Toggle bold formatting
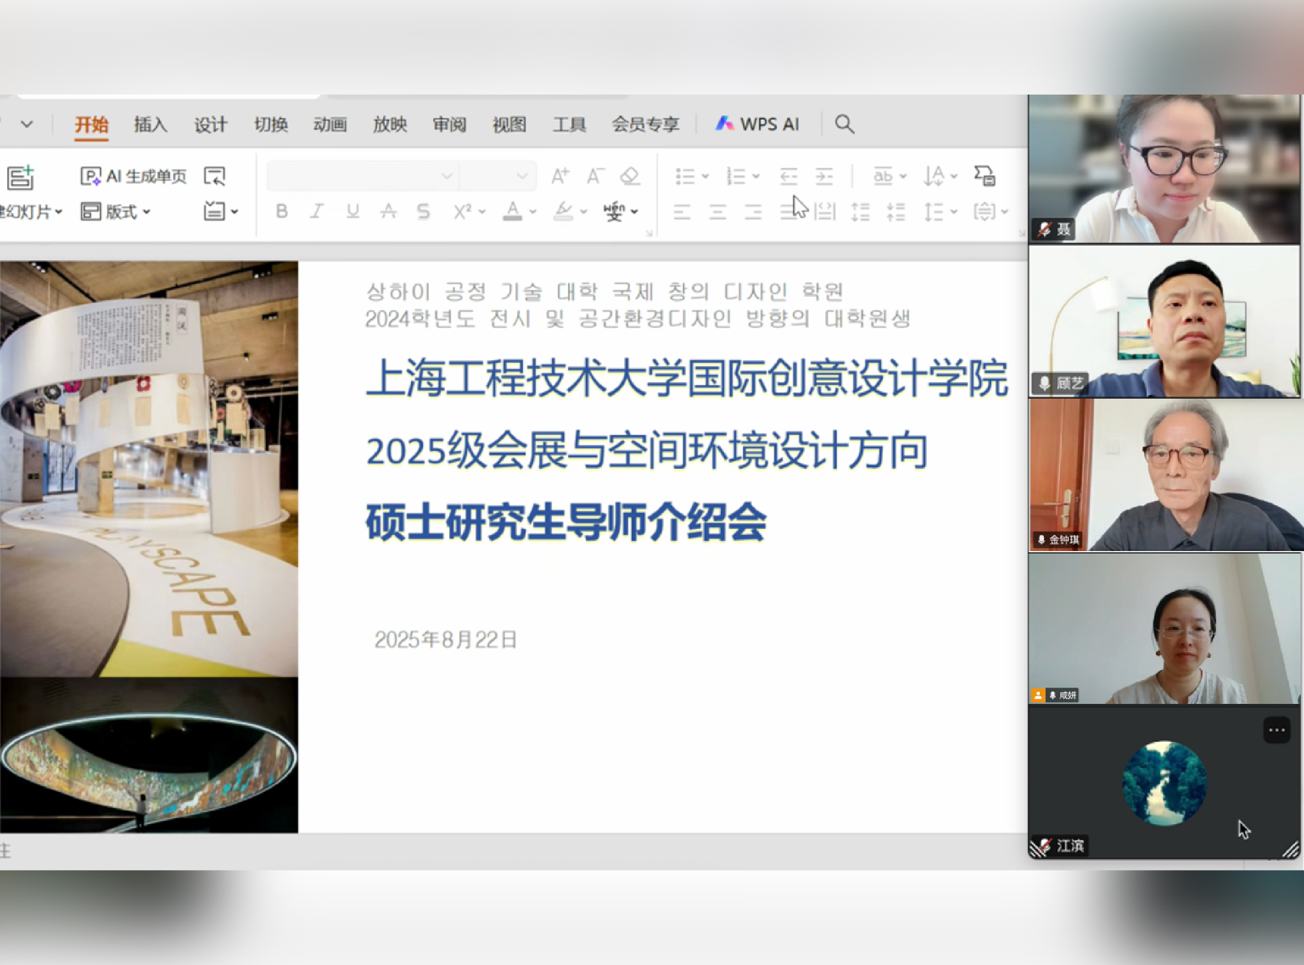Image resolution: width=1304 pixels, height=965 pixels. pos(282,212)
